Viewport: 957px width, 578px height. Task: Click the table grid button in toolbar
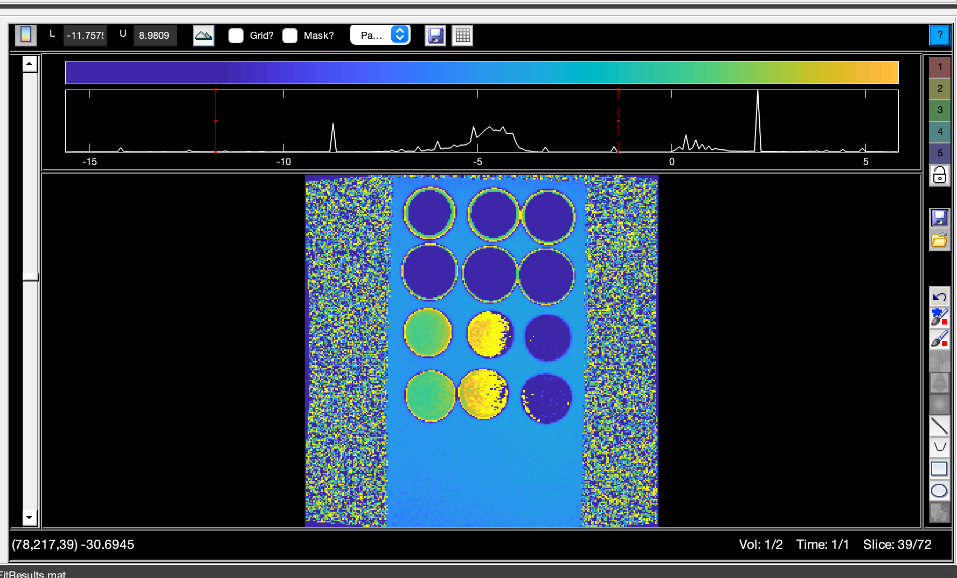tap(462, 35)
